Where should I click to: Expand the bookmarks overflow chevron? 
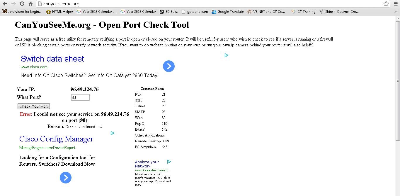[396, 12]
